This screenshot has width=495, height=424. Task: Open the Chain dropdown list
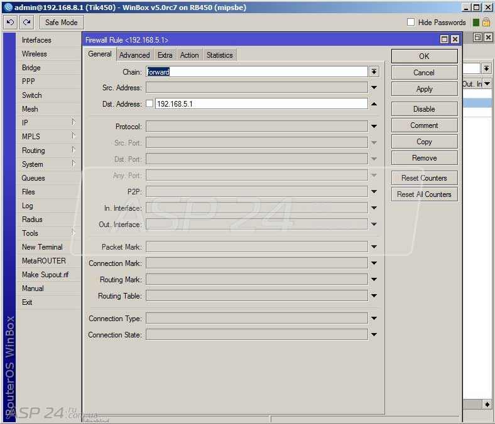[x=374, y=72]
